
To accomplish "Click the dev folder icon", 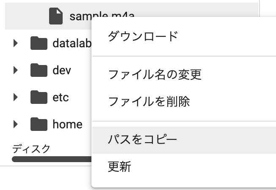I will coord(39,70).
